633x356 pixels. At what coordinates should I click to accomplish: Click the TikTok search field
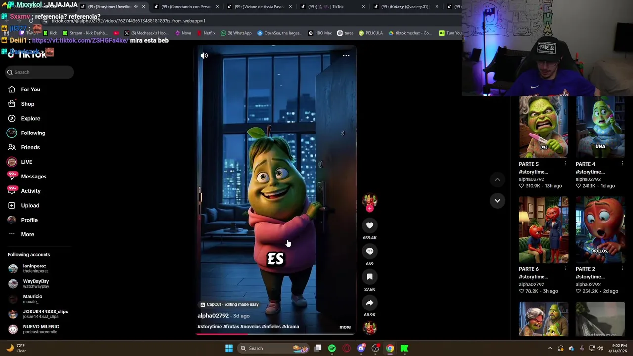40,72
